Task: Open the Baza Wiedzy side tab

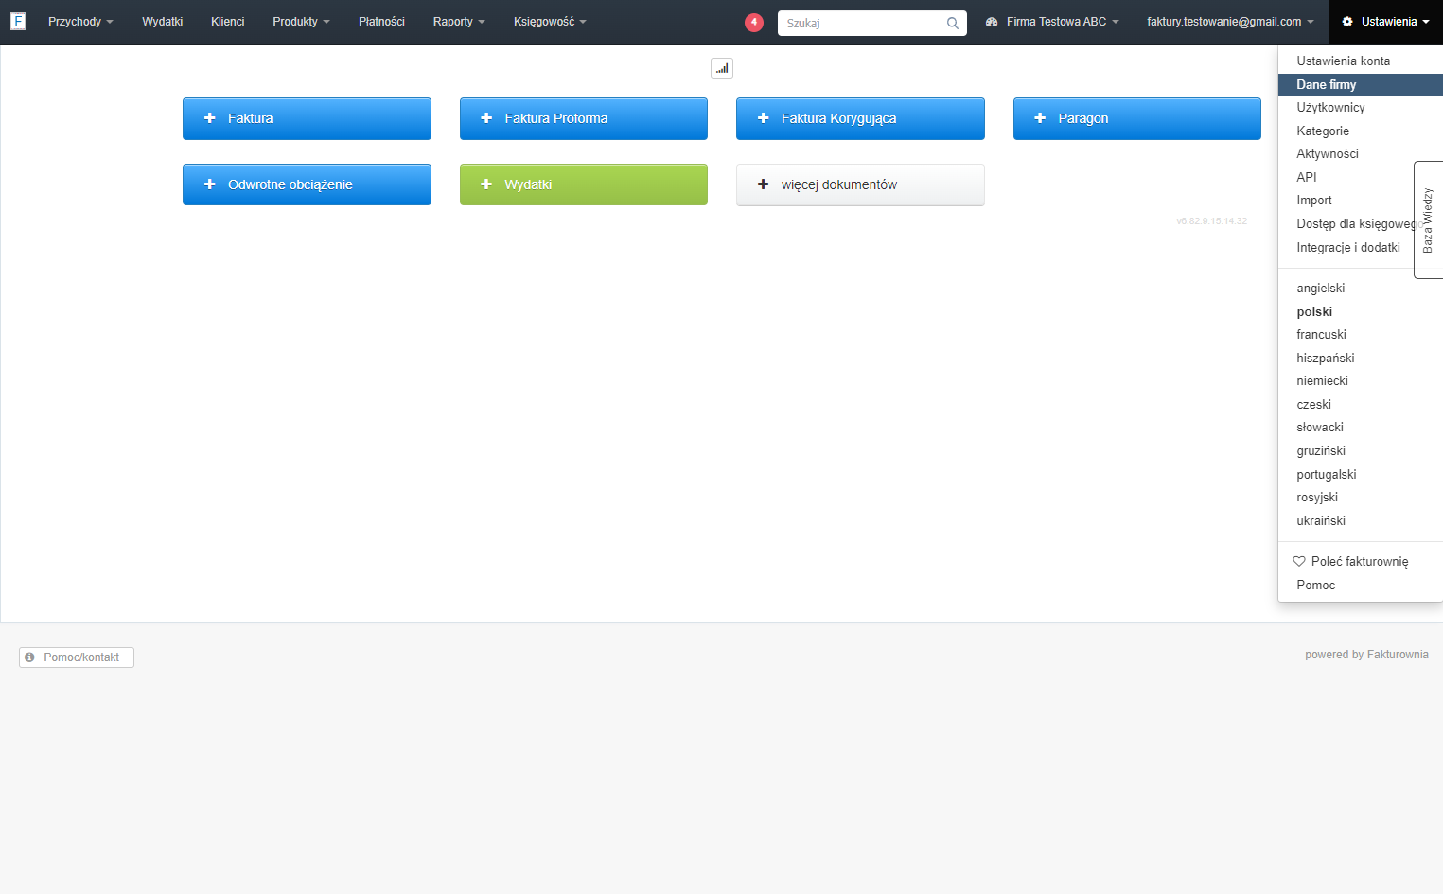Action: [1428, 219]
